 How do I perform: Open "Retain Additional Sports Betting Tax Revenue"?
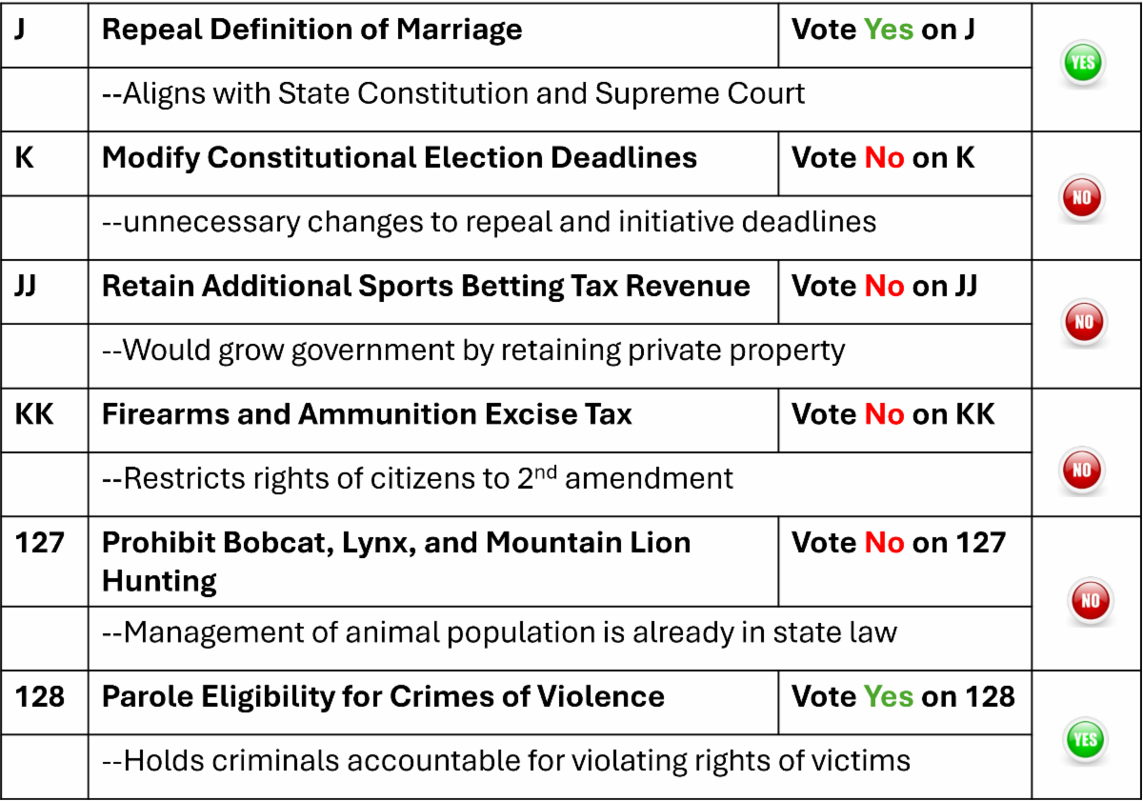click(426, 287)
